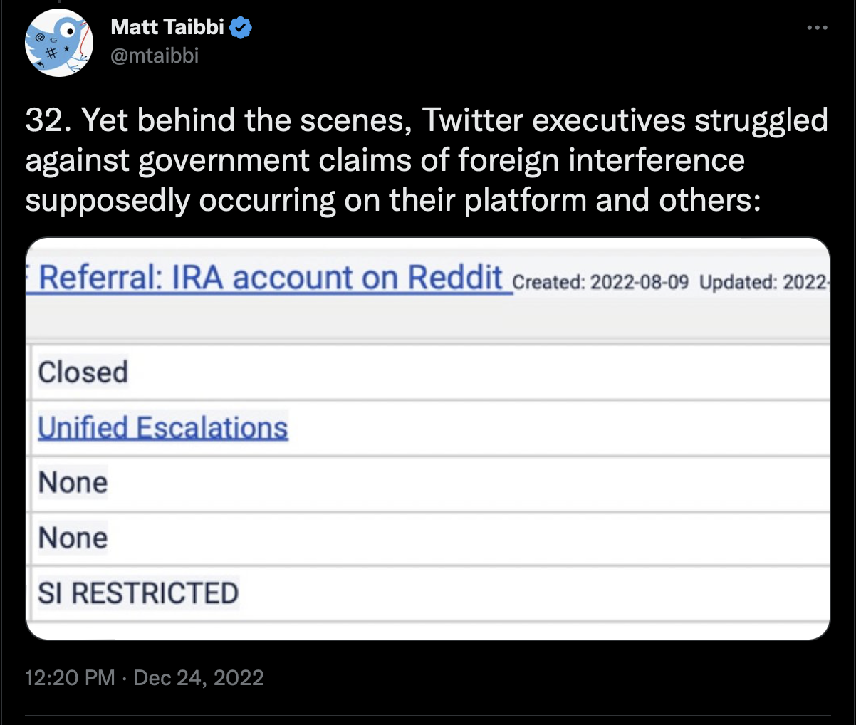Image resolution: width=856 pixels, height=725 pixels.
Task: Click the Dec 24, 2022 date
Action: pyautogui.click(x=199, y=677)
